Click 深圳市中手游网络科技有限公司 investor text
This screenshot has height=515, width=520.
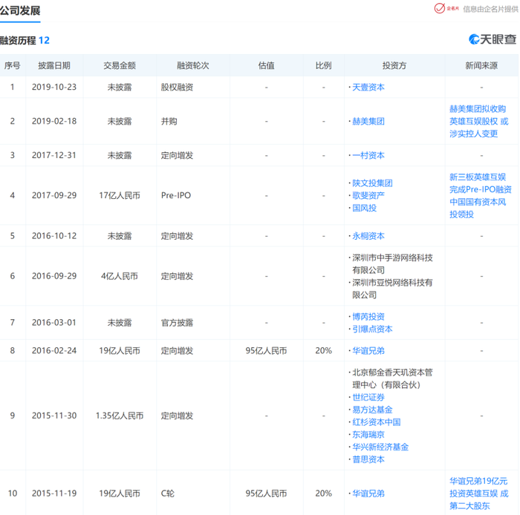point(392,264)
